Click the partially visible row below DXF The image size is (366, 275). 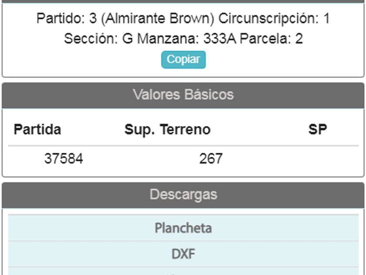click(183, 272)
